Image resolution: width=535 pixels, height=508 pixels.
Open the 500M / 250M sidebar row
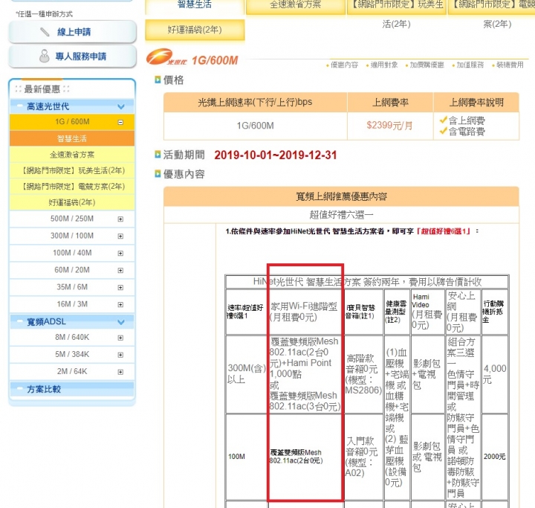(x=72, y=219)
